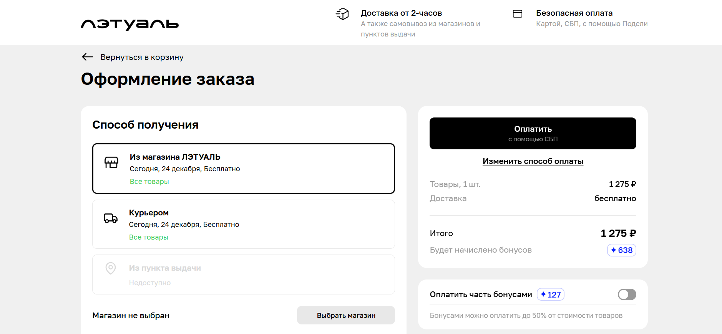Open 'Все товары' under store pickup

click(x=149, y=182)
